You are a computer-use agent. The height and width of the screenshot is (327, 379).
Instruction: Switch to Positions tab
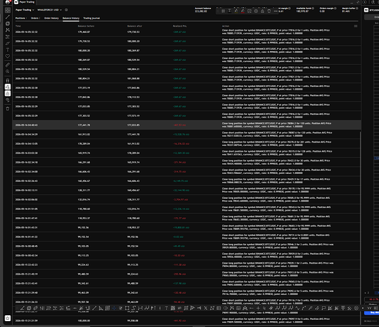[x=21, y=18]
